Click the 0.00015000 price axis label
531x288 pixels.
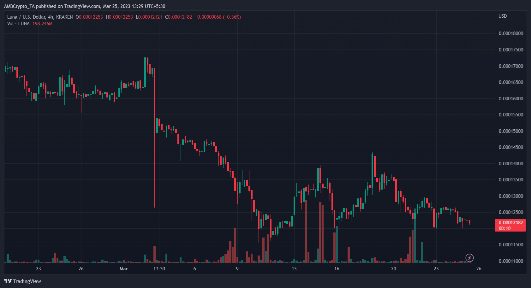tap(511, 131)
